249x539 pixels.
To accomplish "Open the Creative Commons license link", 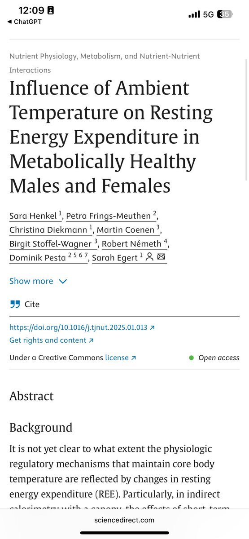I will tap(120, 358).
